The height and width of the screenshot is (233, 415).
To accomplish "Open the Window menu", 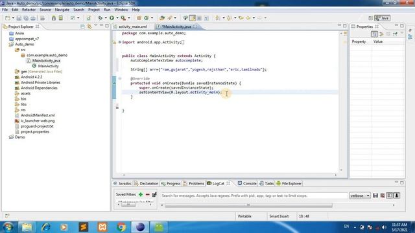I will pos(121,10).
